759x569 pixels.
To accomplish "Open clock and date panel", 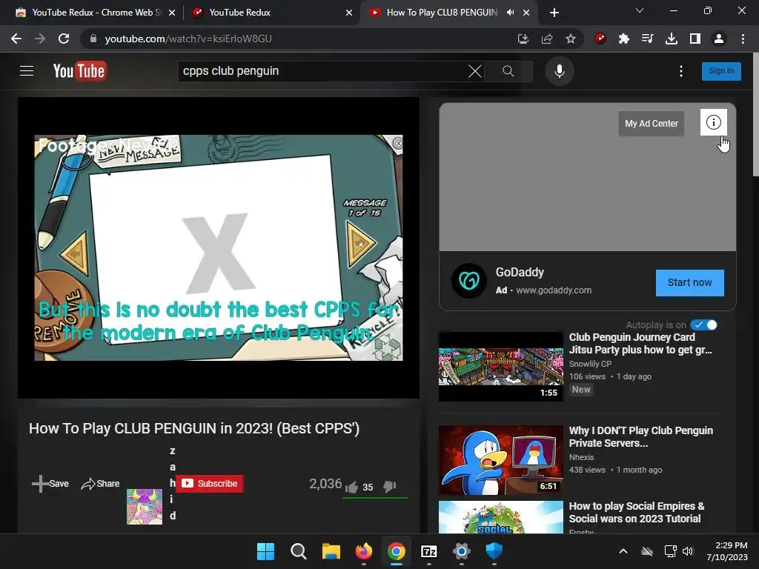I will pyautogui.click(x=726, y=551).
